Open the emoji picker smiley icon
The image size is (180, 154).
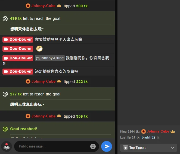click(x=93, y=146)
